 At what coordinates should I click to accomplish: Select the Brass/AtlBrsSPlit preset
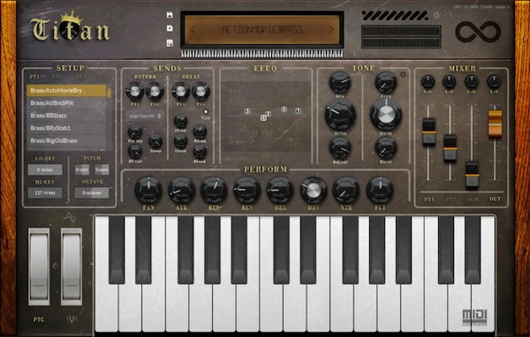(66, 103)
